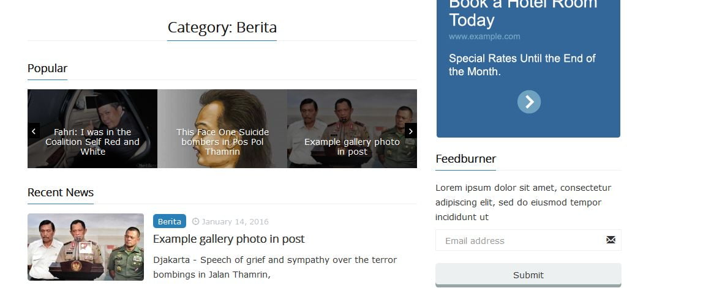Click the Book a Hotel Room Today heading
The image size is (703, 288).
523,12
